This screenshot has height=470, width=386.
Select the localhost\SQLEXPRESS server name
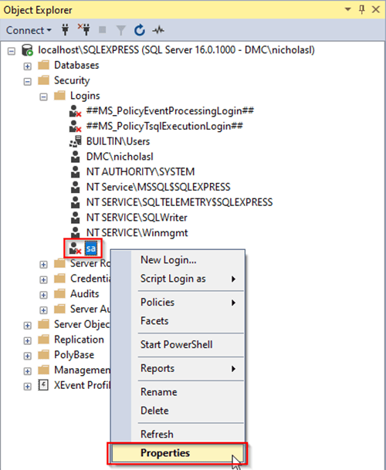(x=176, y=49)
